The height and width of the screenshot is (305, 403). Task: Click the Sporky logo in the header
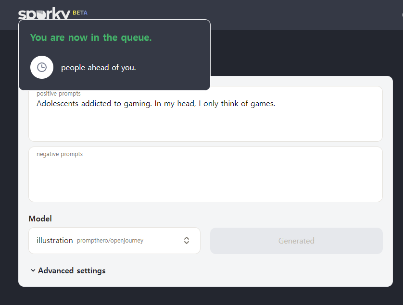pos(44,13)
